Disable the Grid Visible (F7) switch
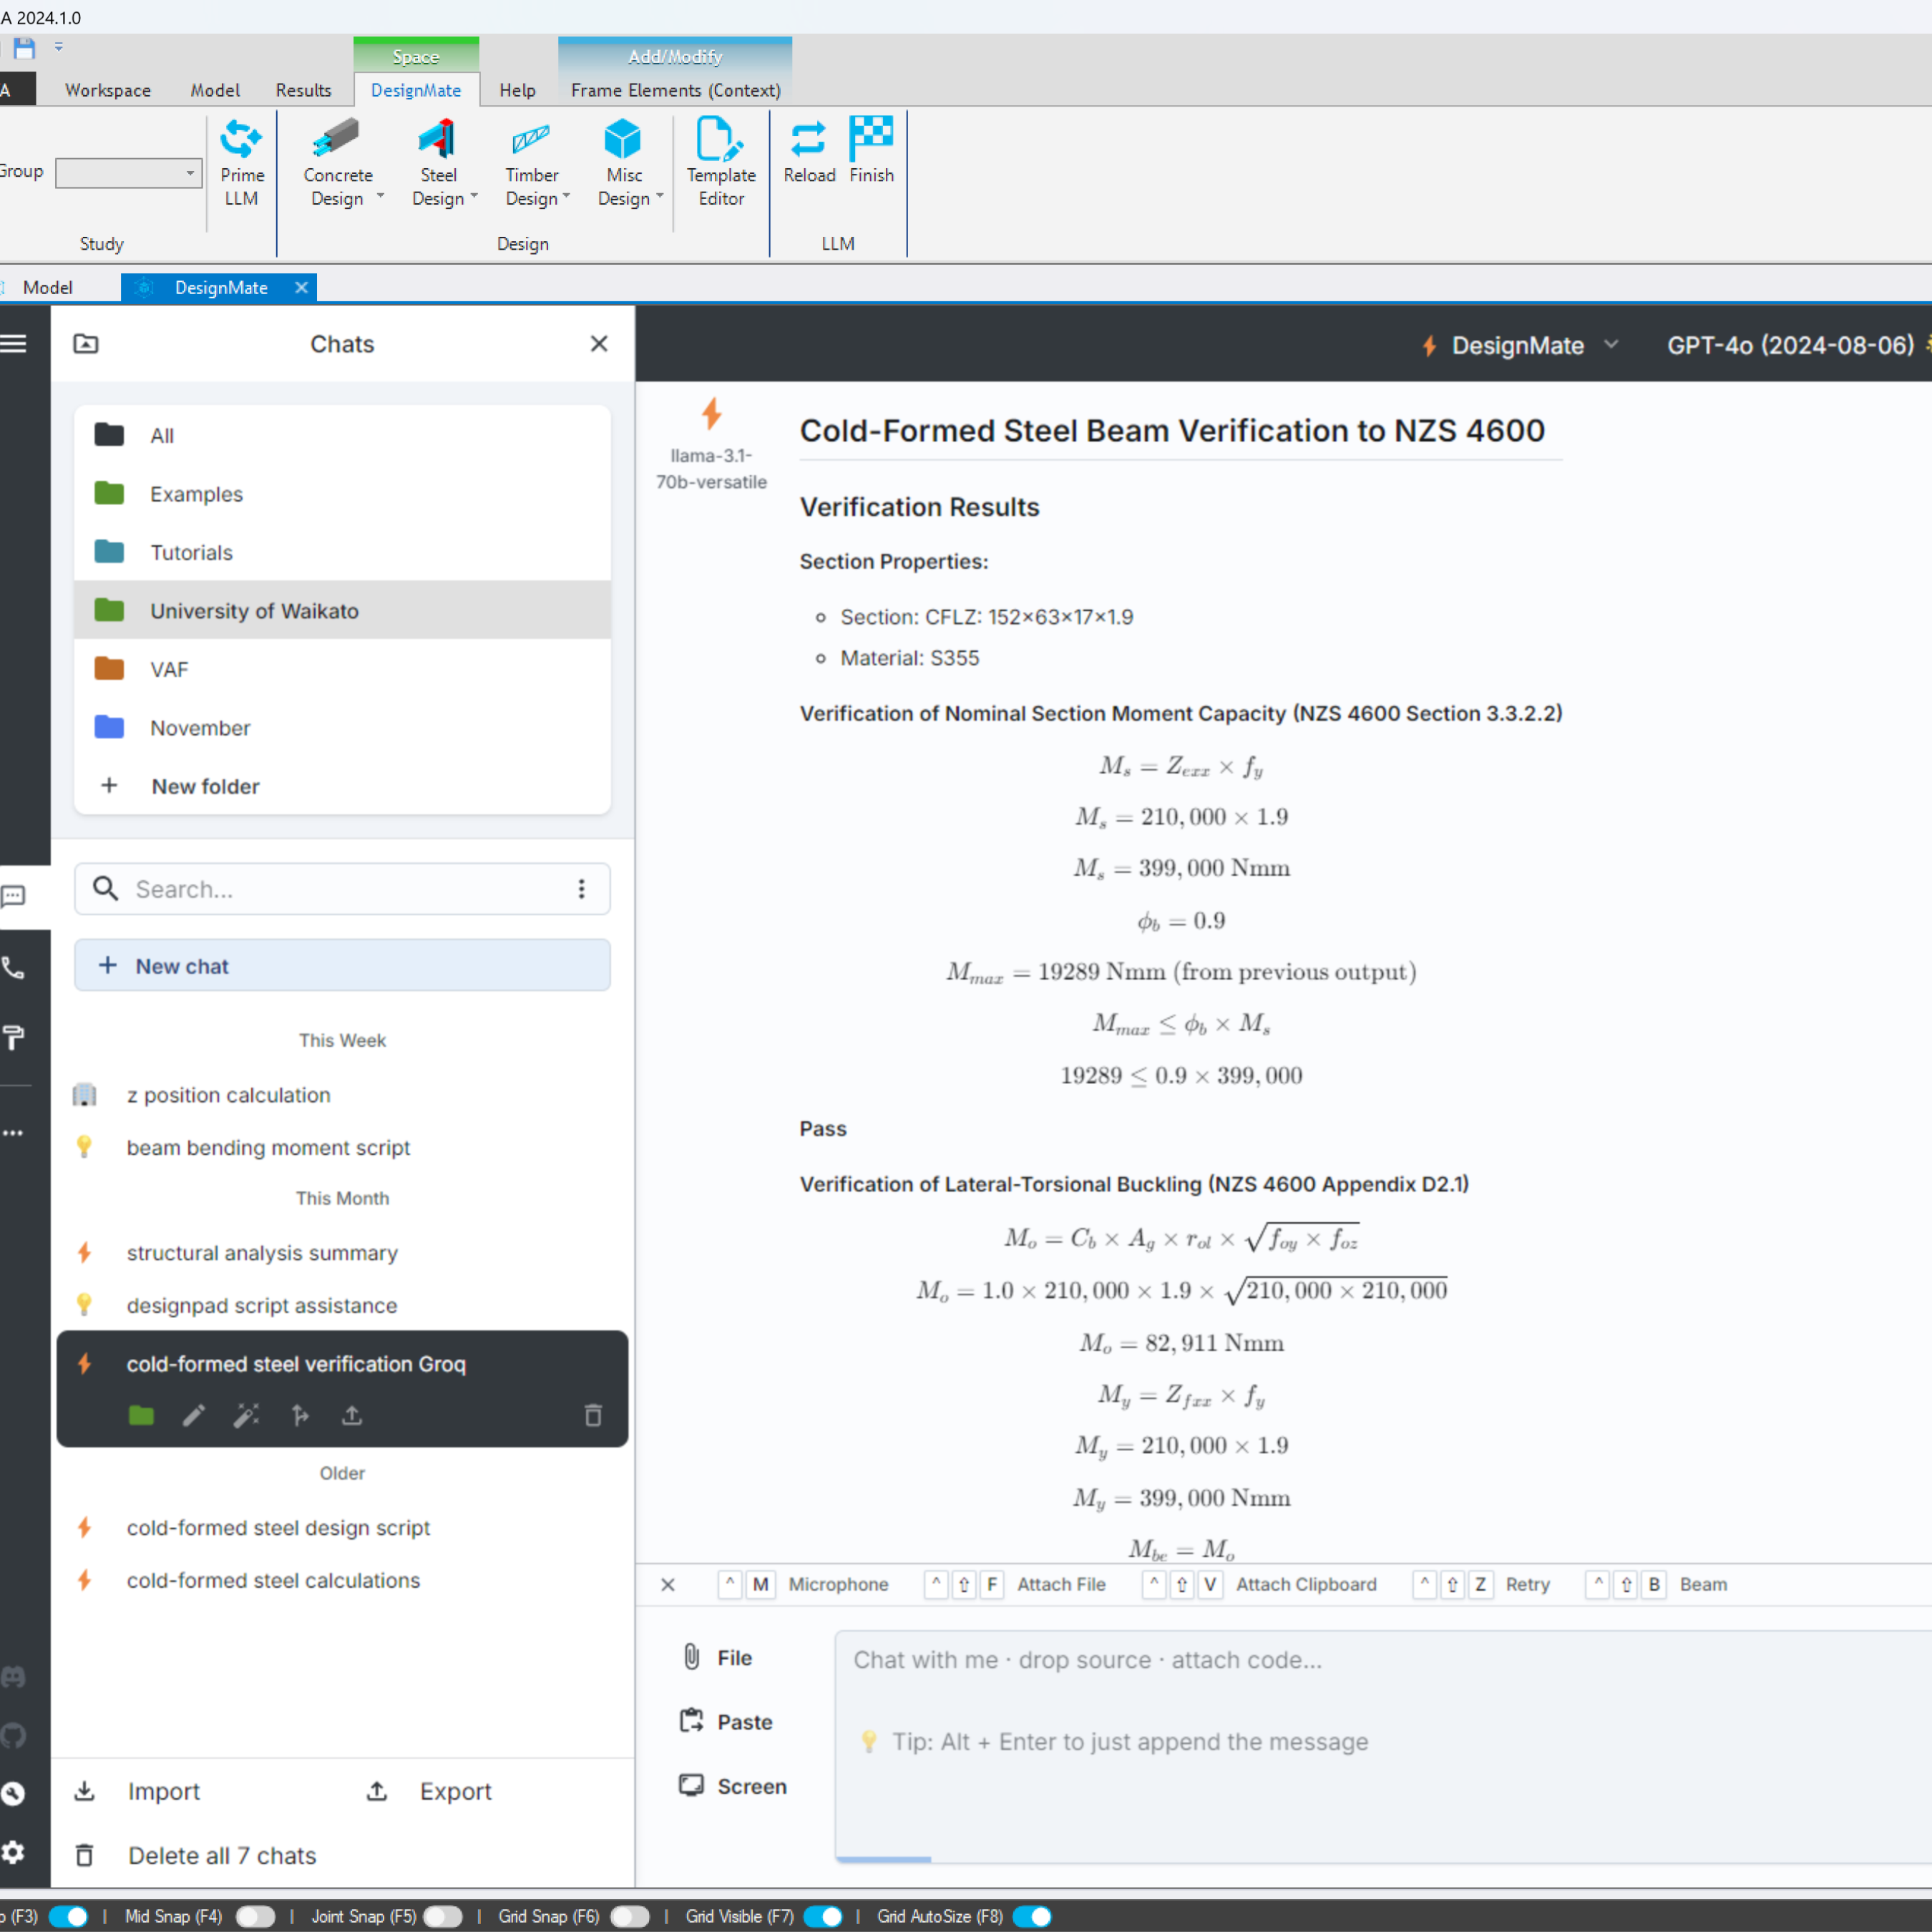This screenshot has height=1932, width=1932. pyautogui.click(x=822, y=1916)
